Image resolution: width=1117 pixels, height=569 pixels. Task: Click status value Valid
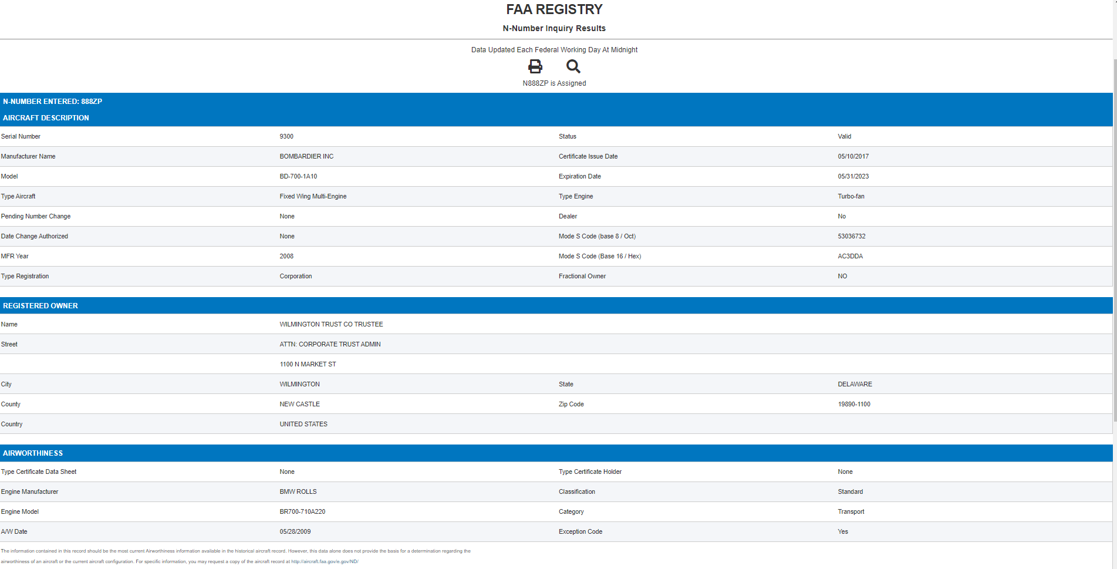[844, 136]
